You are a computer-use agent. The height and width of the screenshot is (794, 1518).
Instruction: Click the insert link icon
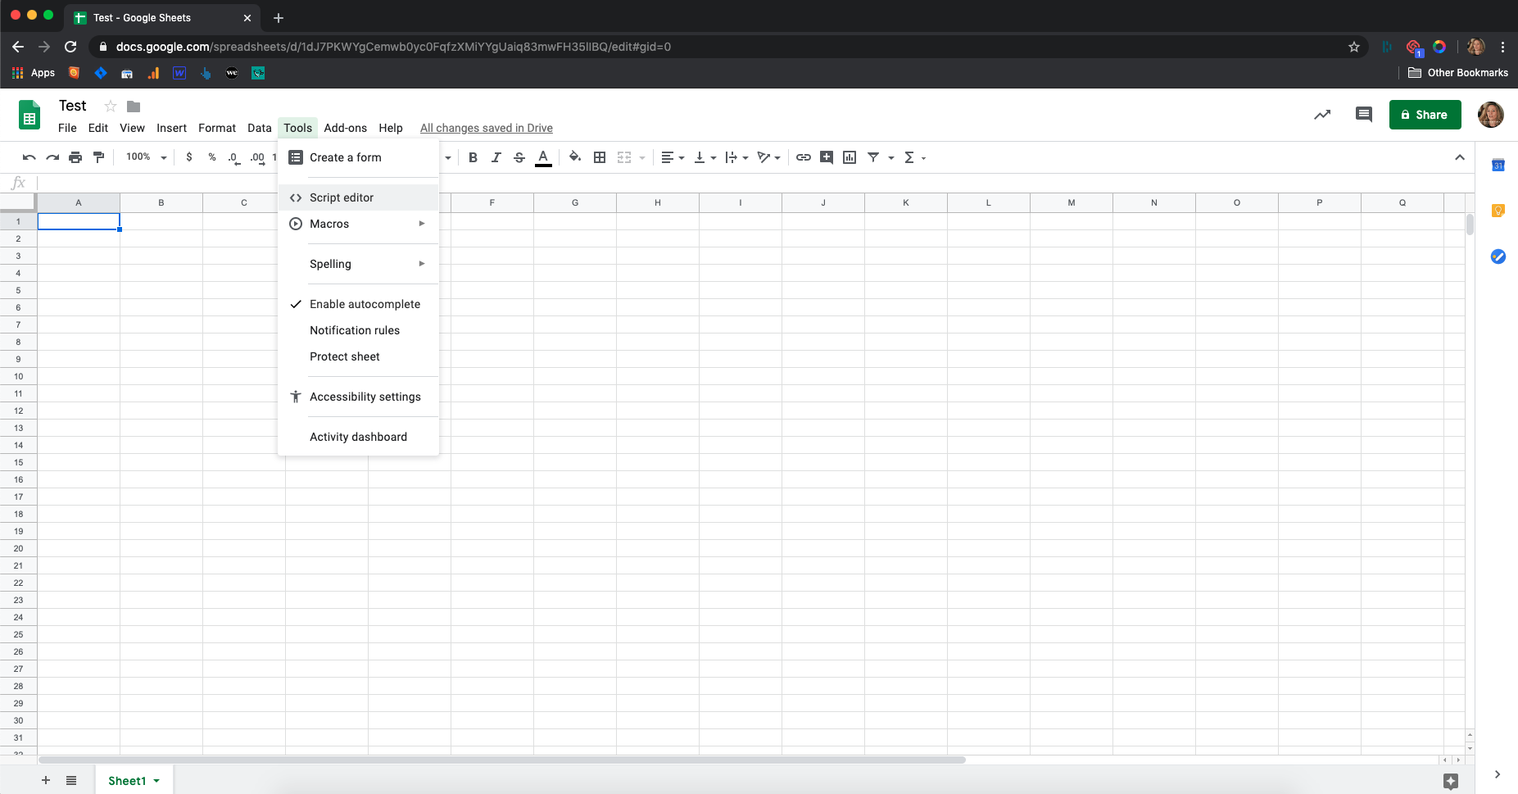coord(804,157)
